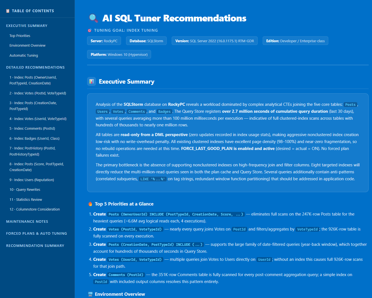Open the Top Priorities section link
The image size is (372, 298).
click(20, 36)
